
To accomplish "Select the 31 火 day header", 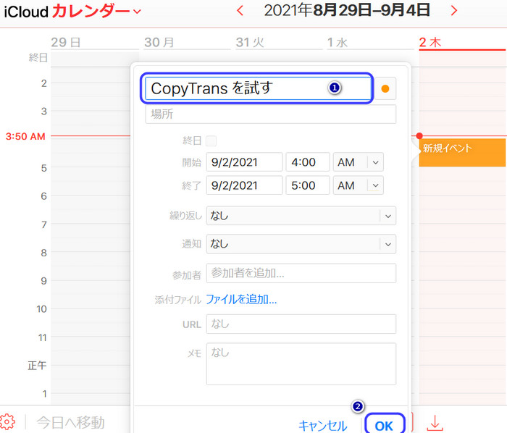I will (250, 42).
